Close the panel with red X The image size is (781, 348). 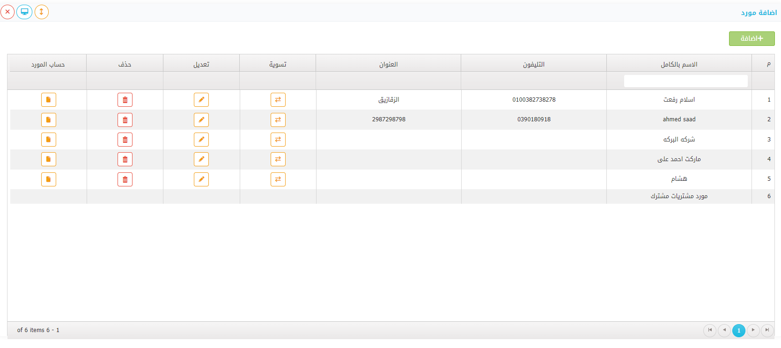point(7,12)
